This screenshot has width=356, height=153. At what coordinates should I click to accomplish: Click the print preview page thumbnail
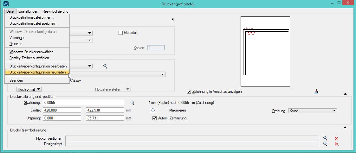coord(265,52)
